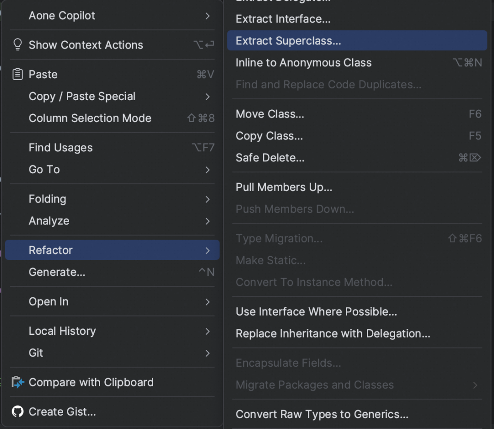
Task: Choose Safe Delete option
Action: pyautogui.click(x=357, y=158)
